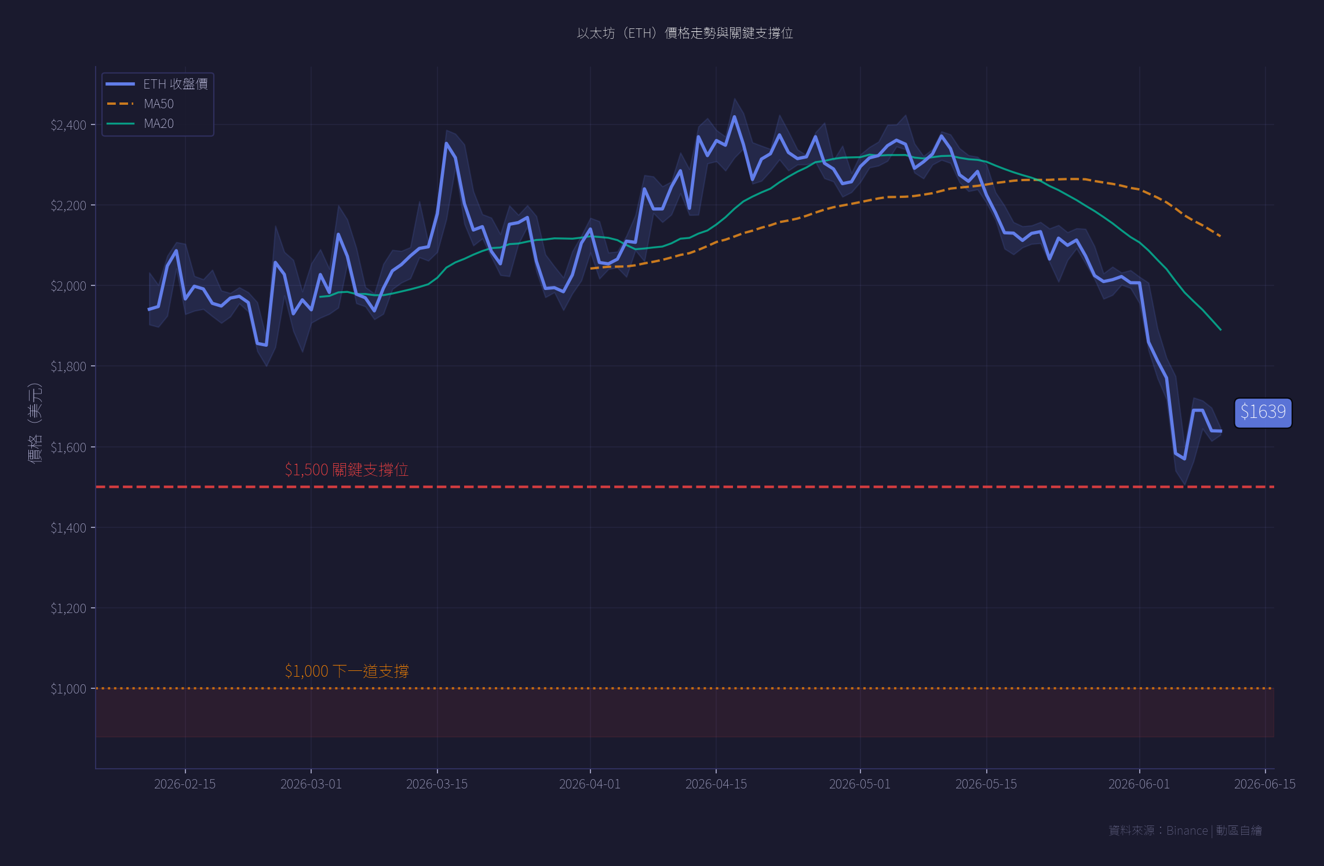
Task: Click the 價格（美元）axis title
Action: pyautogui.click(x=35, y=423)
